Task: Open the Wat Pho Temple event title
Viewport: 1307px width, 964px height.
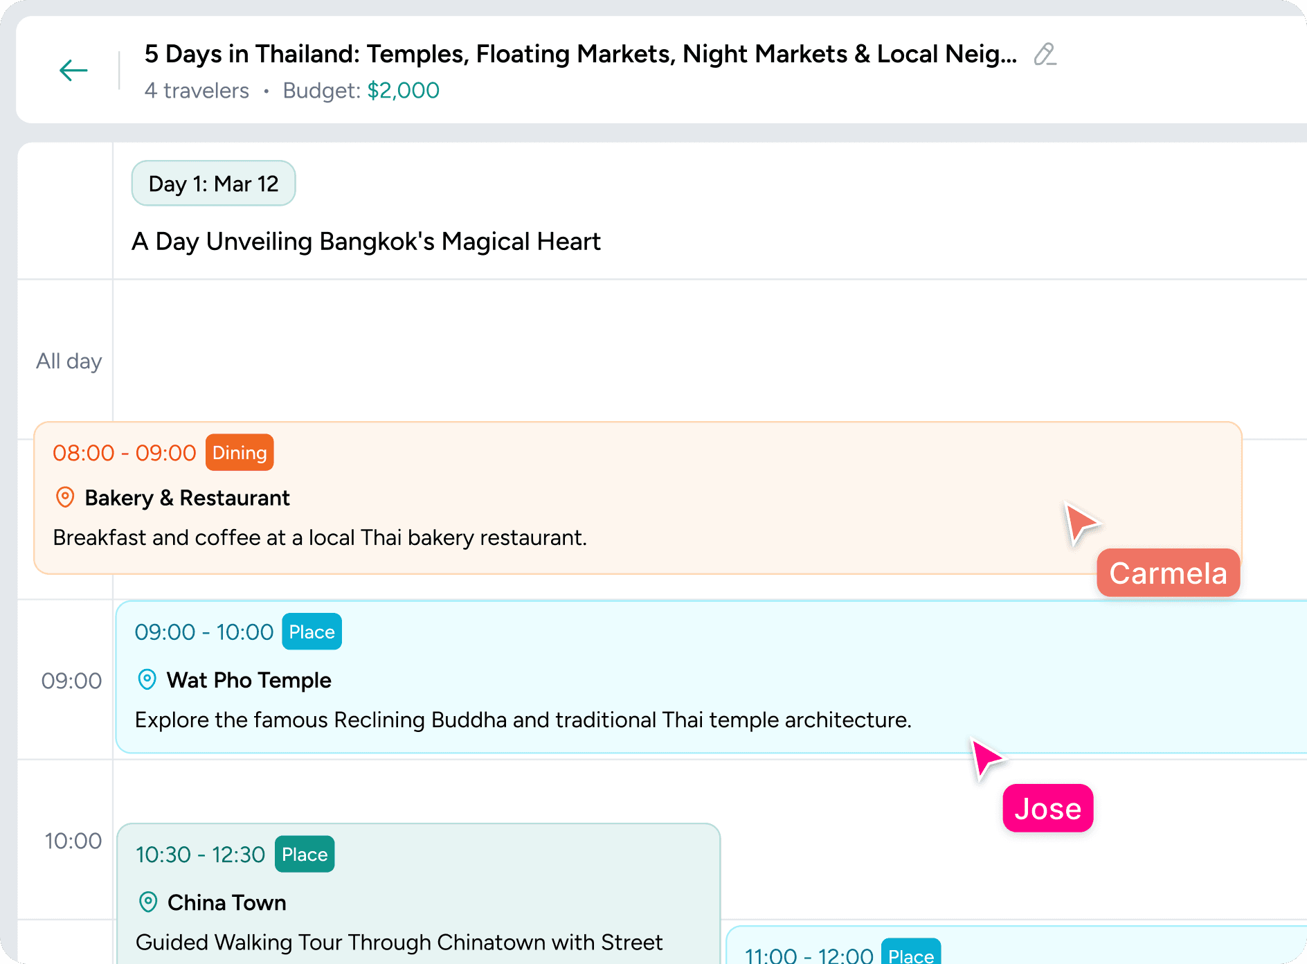Action: point(249,680)
